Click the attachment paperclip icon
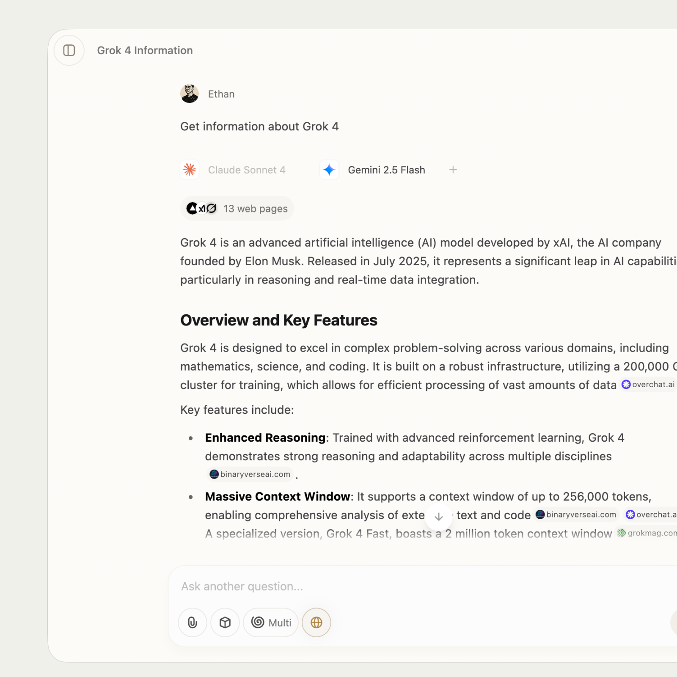The width and height of the screenshot is (677, 677). 192,622
